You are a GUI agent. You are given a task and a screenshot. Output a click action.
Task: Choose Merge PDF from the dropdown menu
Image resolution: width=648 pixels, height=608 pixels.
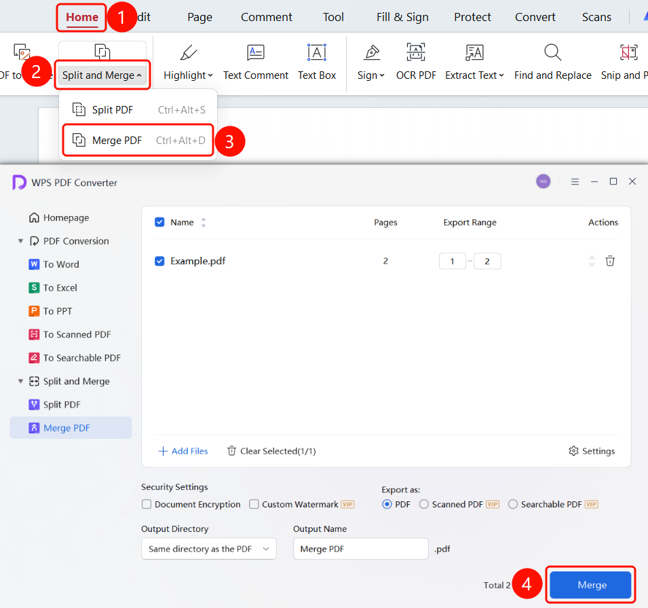coord(138,141)
